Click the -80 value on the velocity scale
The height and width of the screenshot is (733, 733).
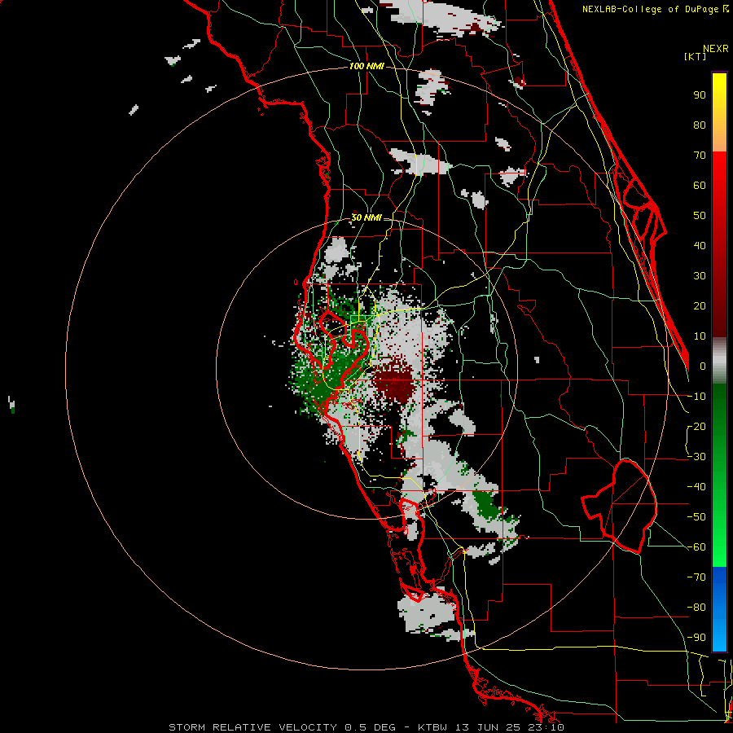tap(696, 608)
